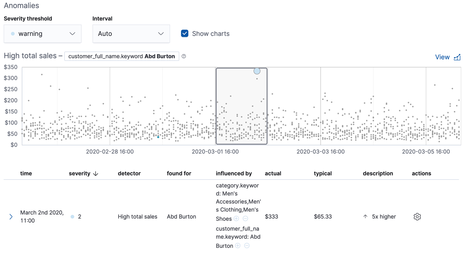Add a filter for influencer Abd Burton
This screenshot has height=253, width=466.
tap(238, 246)
